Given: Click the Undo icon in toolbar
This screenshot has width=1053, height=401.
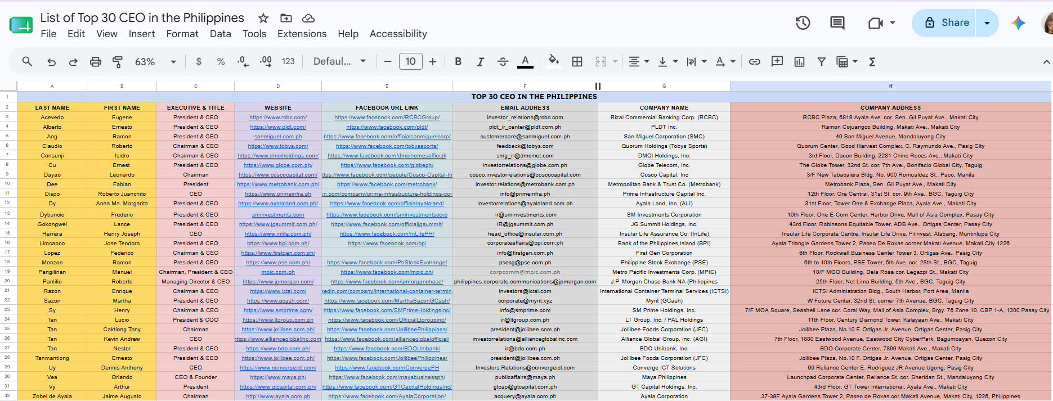Looking at the screenshot, I should (51, 62).
